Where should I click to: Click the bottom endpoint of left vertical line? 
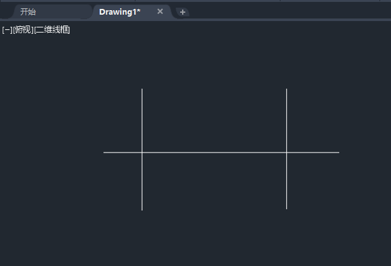tap(142, 209)
